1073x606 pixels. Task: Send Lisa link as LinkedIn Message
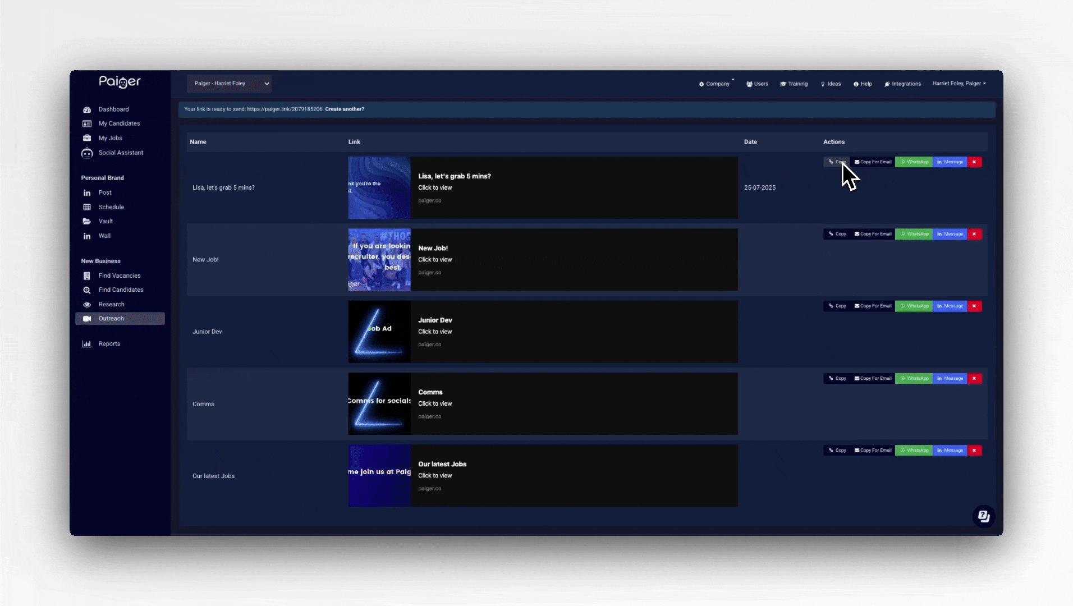click(950, 162)
